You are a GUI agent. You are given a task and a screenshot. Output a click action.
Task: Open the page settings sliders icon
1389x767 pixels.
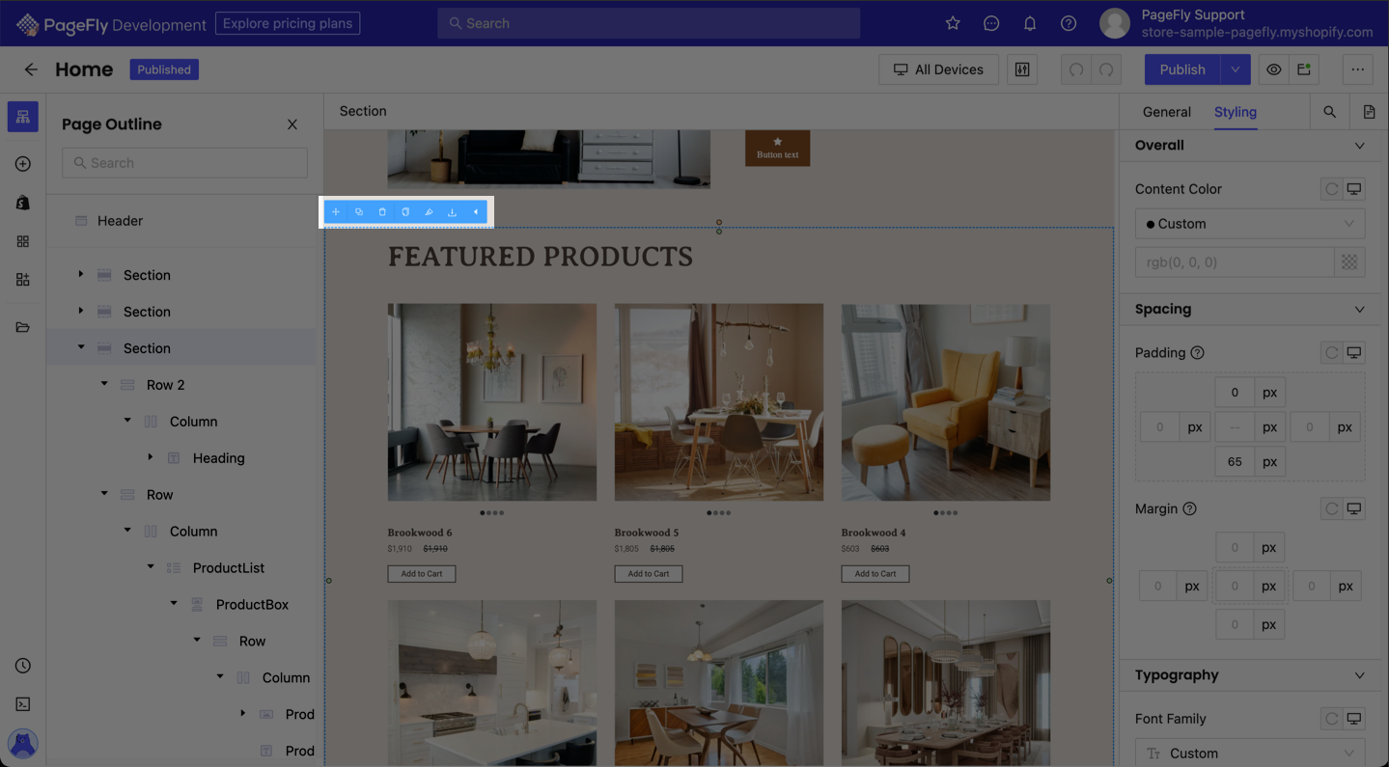1022,69
